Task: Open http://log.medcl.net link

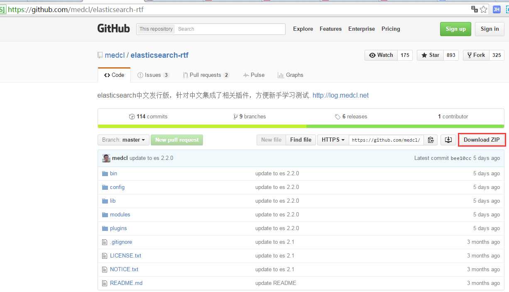Action: [x=340, y=95]
